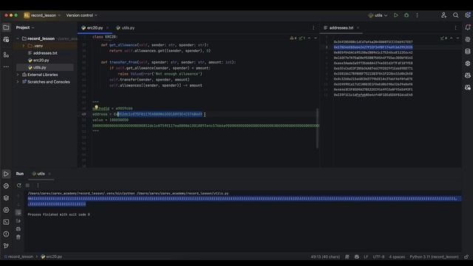Open the Run tool window icon
Image resolution: width=473 pixels, height=266 pixels.
[x=6, y=174]
